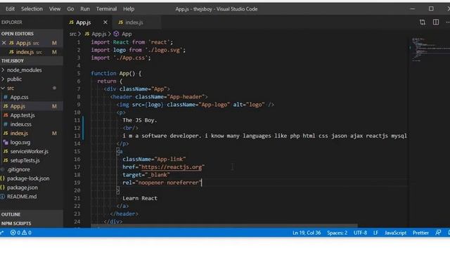
Task: Click the code minimap
Action: pos(430,49)
